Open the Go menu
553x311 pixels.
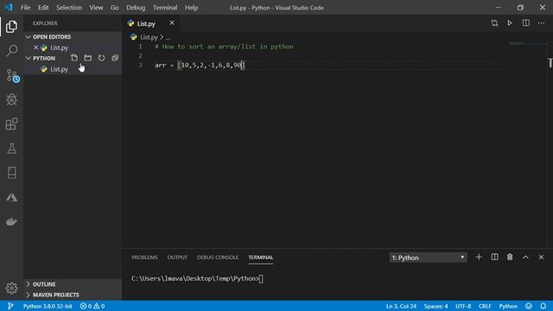click(x=115, y=8)
